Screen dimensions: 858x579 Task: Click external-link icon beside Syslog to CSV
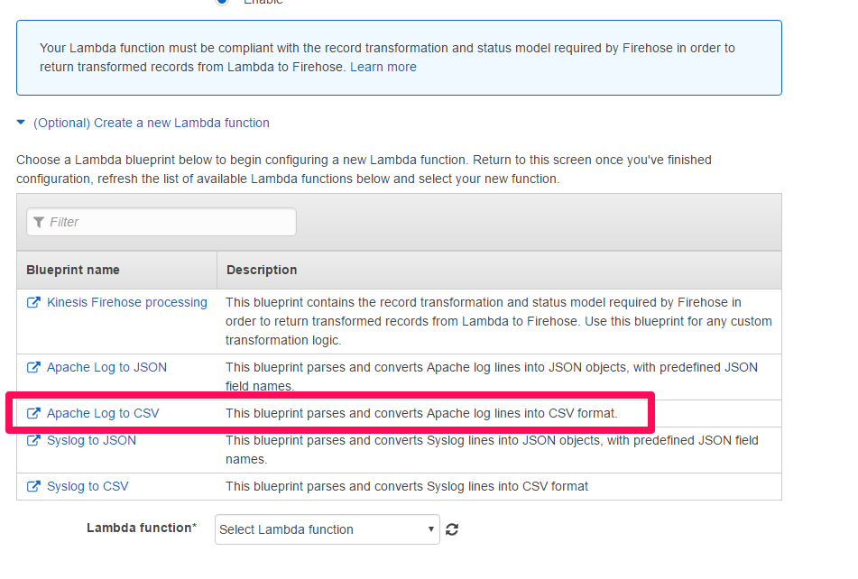click(33, 487)
